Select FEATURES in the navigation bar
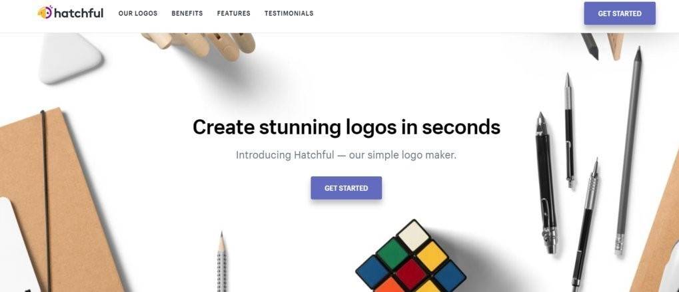This screenshot has height=292, width=679. (x=233, y=13)
